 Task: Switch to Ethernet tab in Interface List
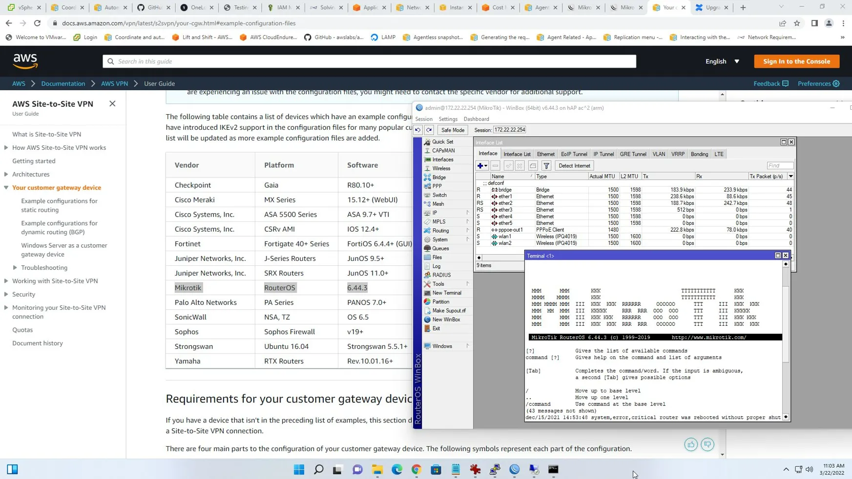546,154
